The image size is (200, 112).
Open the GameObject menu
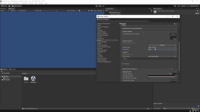click(16, 3)
